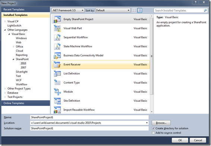Screen dimensions: 211x146
Task: Expand the Database tree node
Action: click(5, 93)
